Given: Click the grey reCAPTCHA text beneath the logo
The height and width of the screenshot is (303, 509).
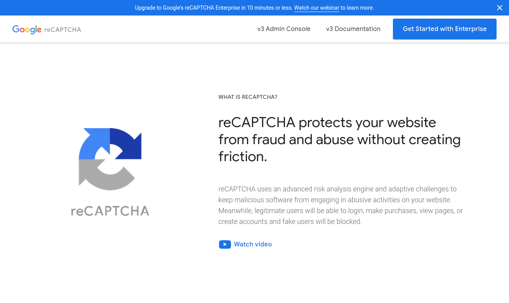Looking at the screenshot, I should (x=110, y=211).
